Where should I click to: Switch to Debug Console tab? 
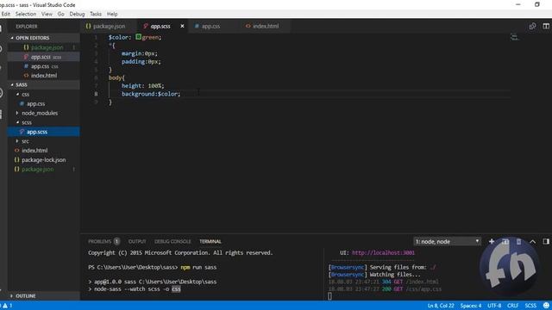pos(172,241)
